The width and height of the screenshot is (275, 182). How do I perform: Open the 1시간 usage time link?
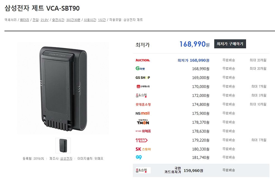click(102, 20)
